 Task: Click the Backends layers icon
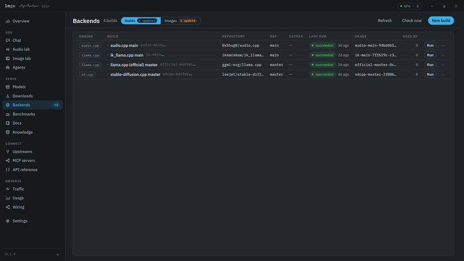(x=8, y=105)
